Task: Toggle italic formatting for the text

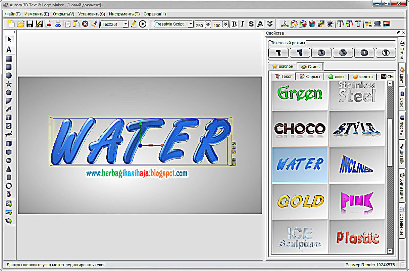Action: coord(243,24)
